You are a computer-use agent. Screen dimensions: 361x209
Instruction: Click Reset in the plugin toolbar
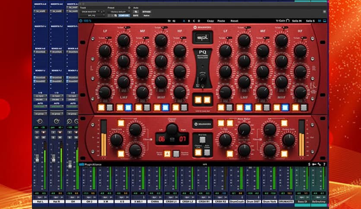[234, 21]
